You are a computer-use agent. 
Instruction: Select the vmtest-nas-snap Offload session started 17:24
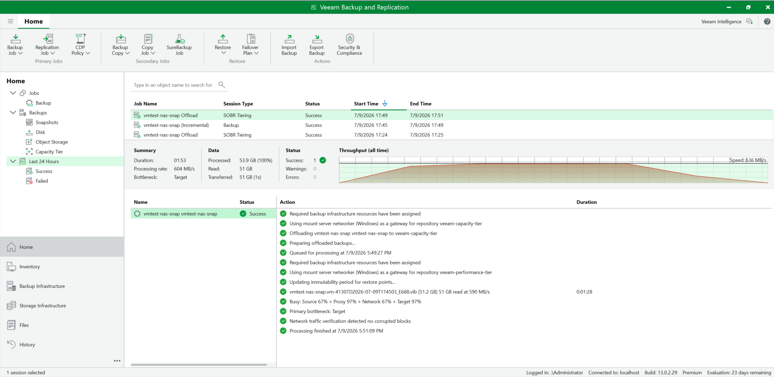click(452, 135)
